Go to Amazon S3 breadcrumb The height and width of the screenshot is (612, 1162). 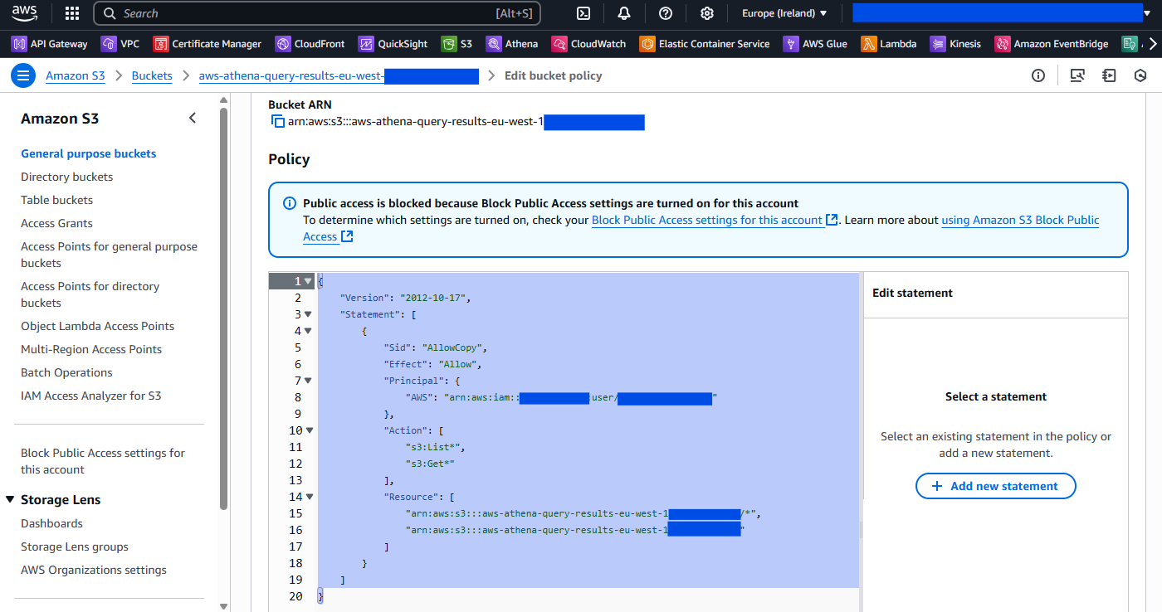pyautogui.click(x=76, y=75)
